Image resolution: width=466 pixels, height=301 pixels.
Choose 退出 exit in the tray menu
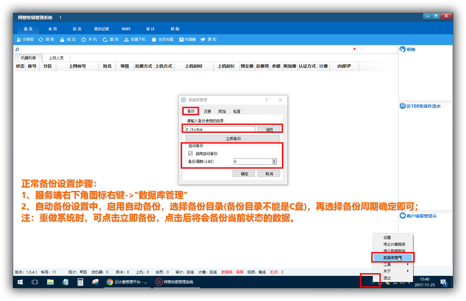click(393, 278)
